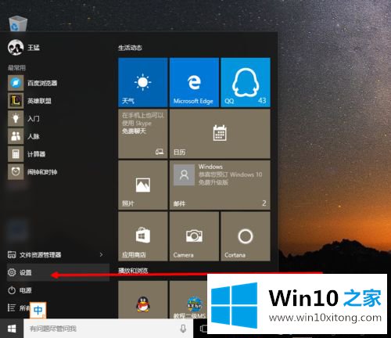Click the 最常用 section label
Viewport: 391px width, 338px height.
click(16, 68)
